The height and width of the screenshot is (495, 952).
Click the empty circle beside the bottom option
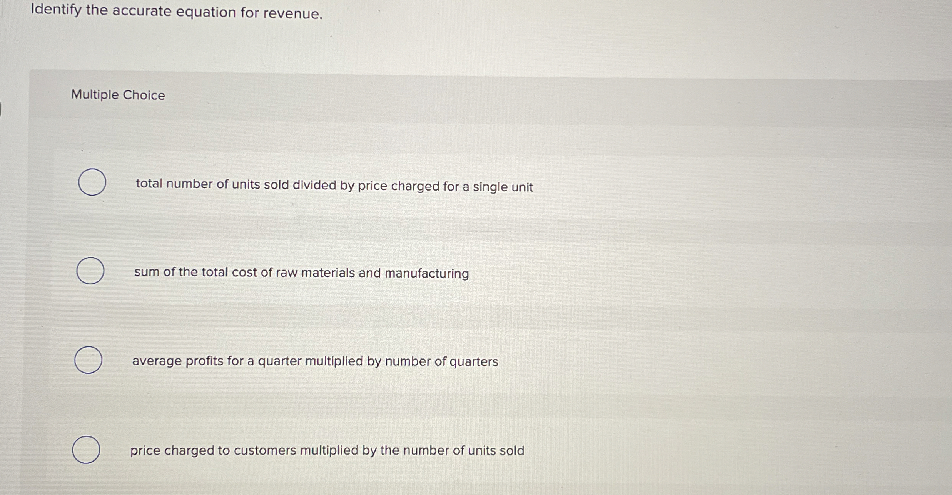pos(86,449)
